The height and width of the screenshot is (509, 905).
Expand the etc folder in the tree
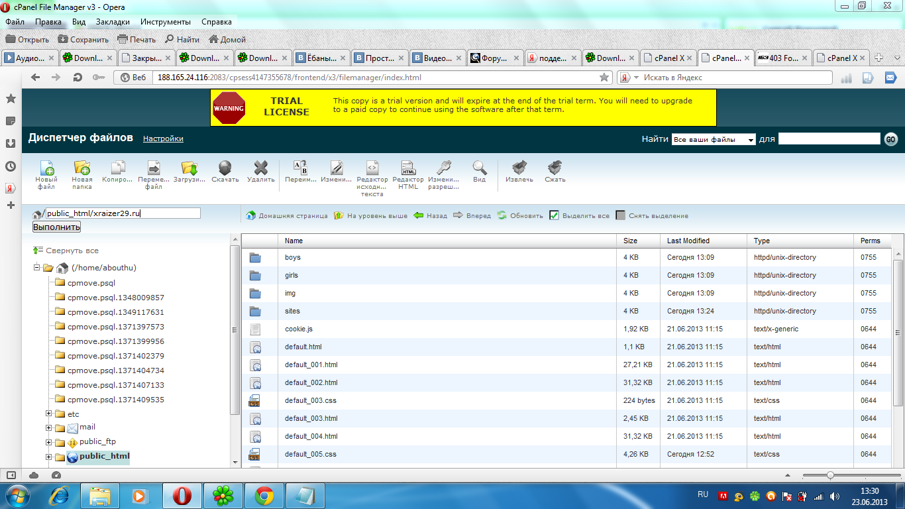click(x=49, y=414)
